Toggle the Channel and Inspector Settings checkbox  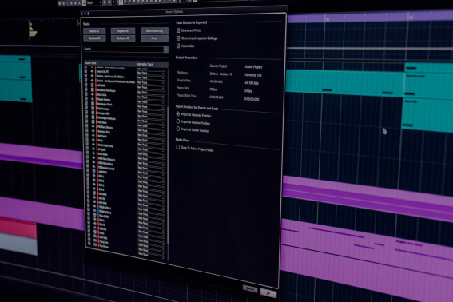pos(178,38)
